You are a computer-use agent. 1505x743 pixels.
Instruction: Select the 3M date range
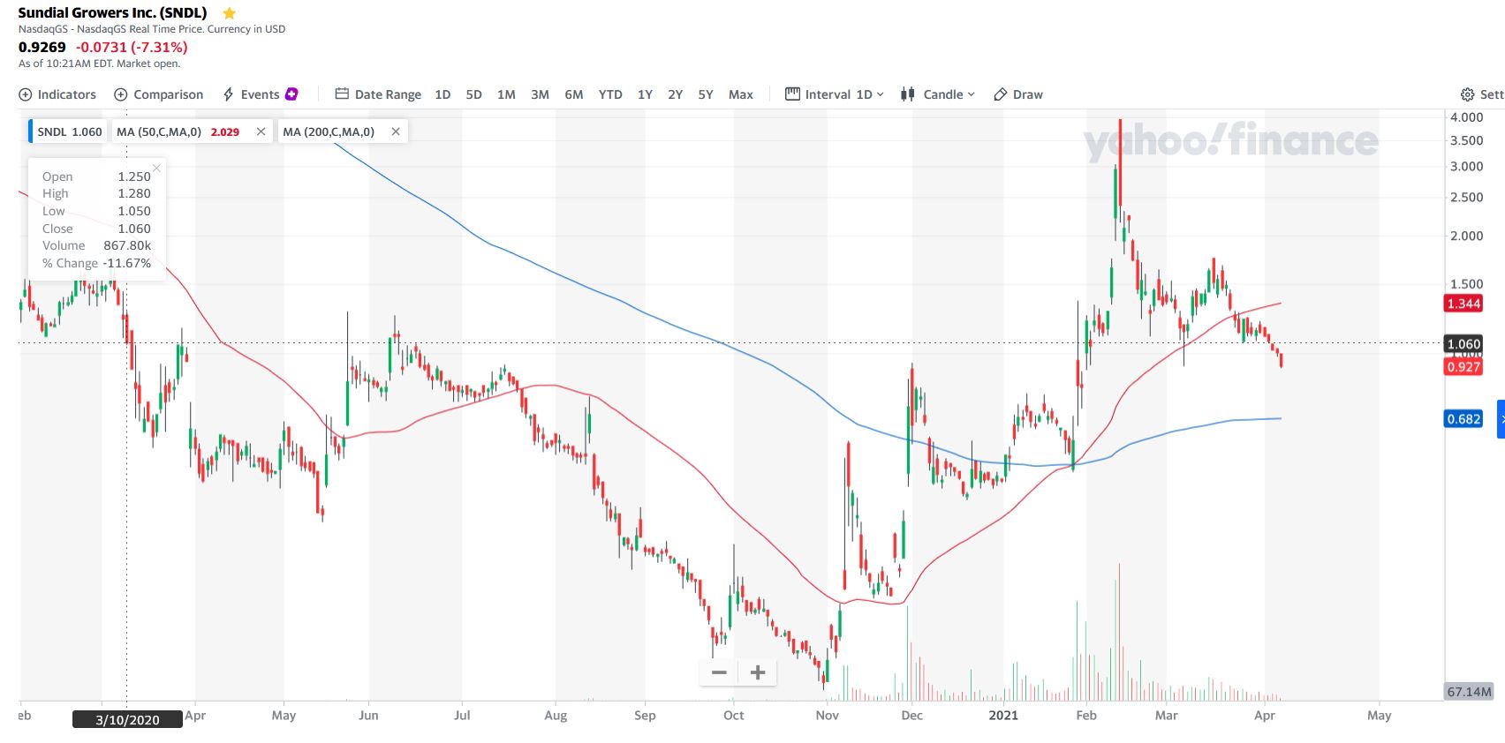tap(540, 94)
